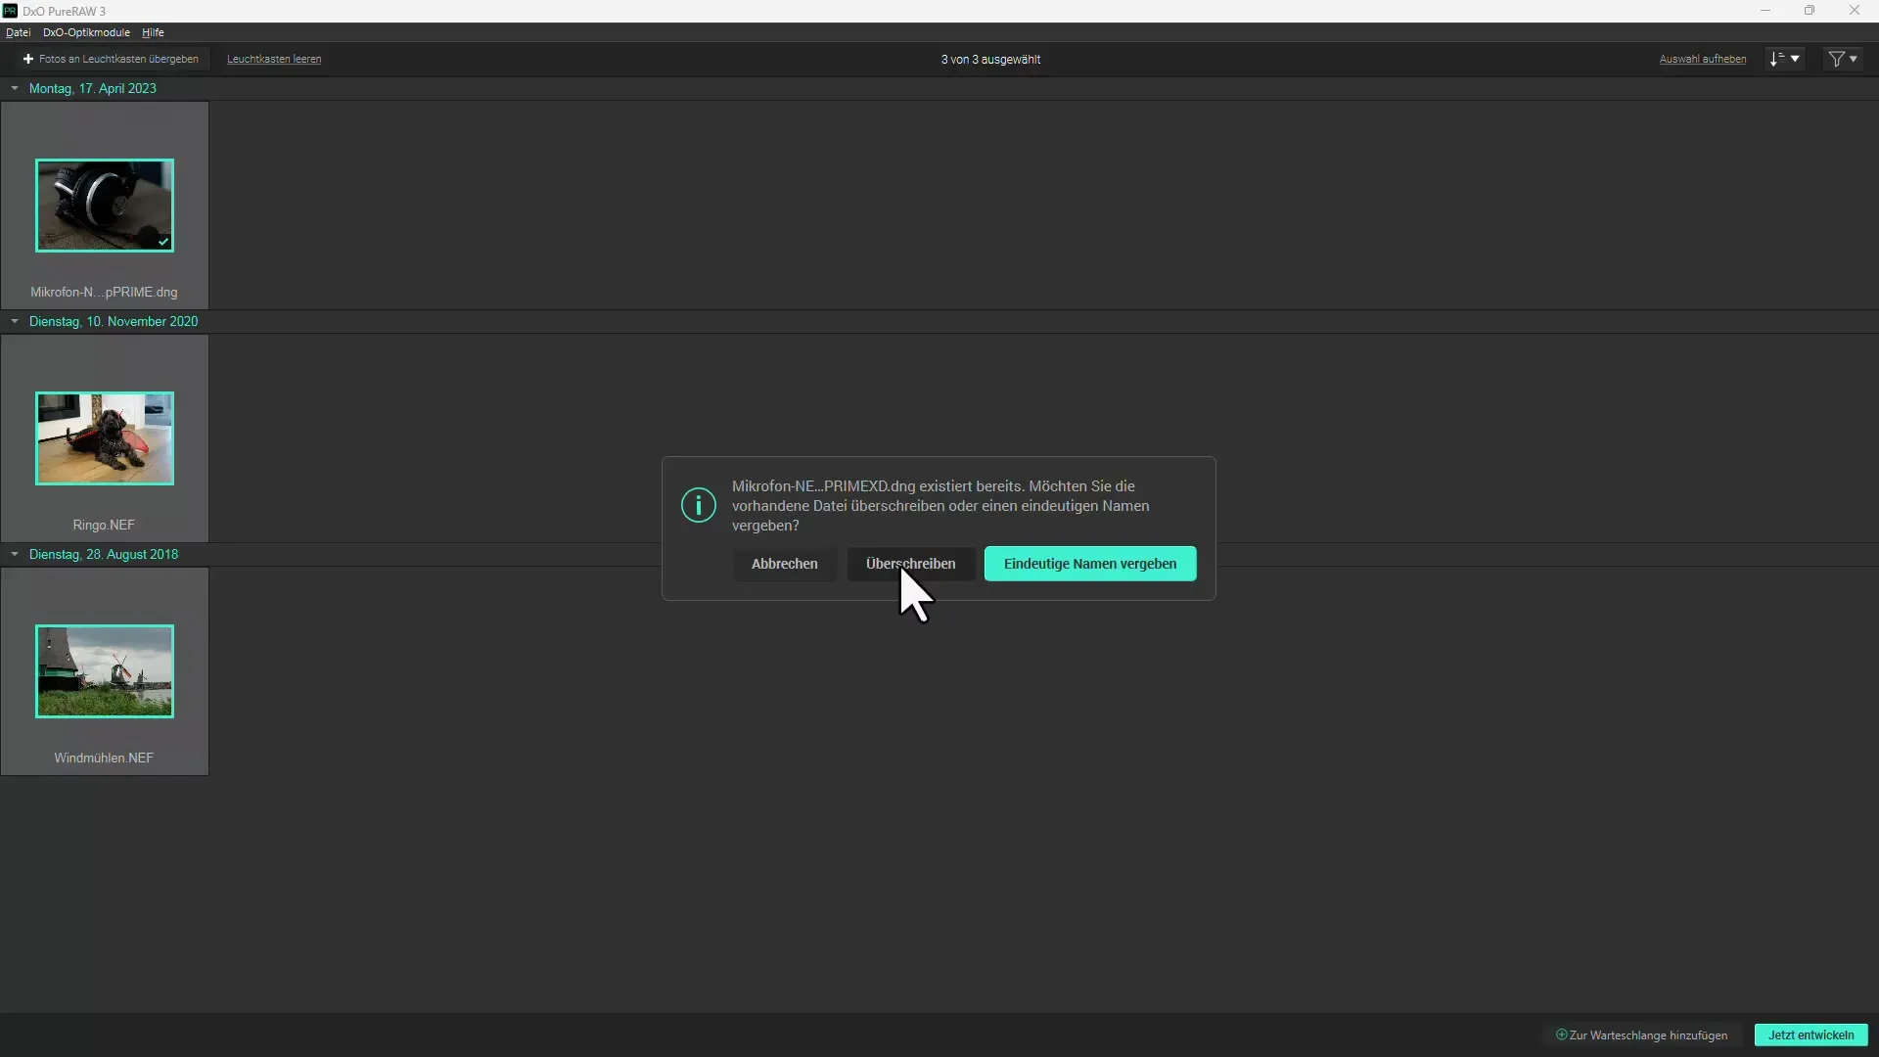Select the microphone headphones thumbnail
1879x1057 pixels.
[105, 206]
